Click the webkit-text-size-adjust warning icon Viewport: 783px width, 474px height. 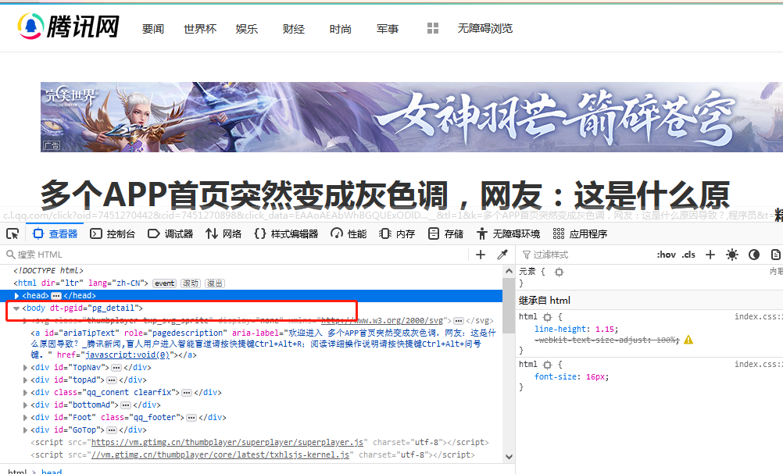688,340
